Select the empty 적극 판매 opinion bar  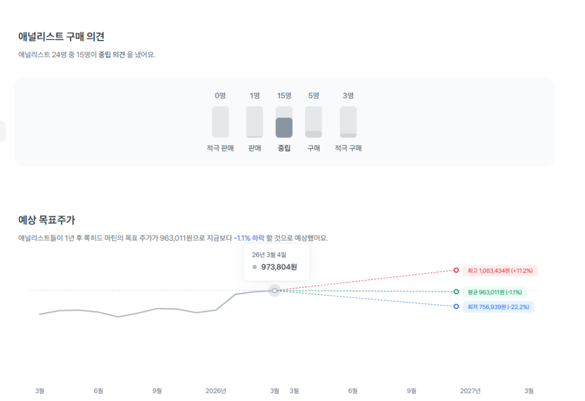[220, 121]
